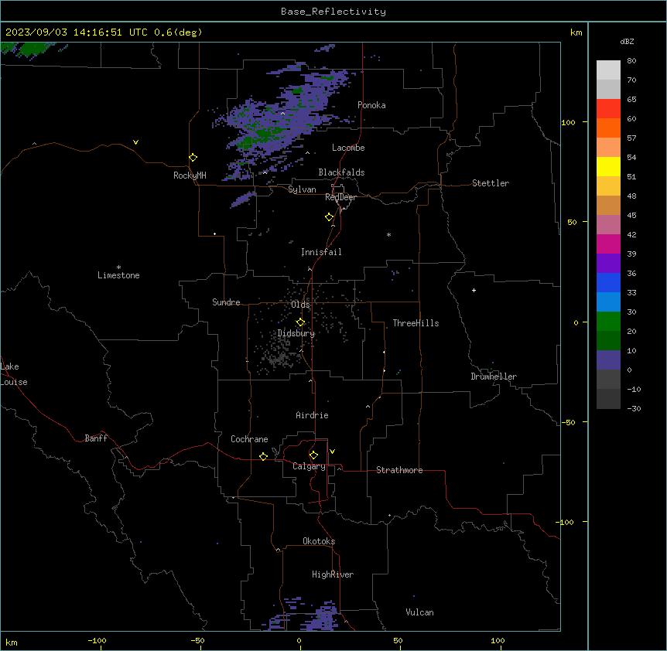Click the yellow V marker northwest of RockyMH
This screenshot has height=651, width=667.
point(135,142)
